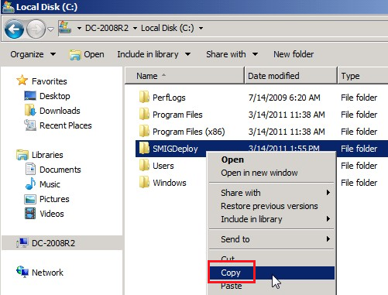Viewport: 388px width, 295px height.
Task: Click the Network label in navigation pane
Action: point(47,273)
